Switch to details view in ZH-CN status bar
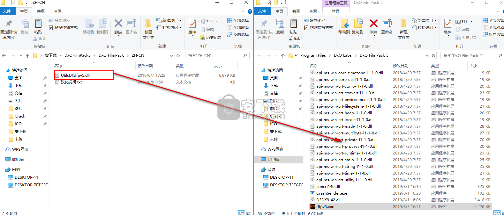The image size is (504, 215). (242, 213)
